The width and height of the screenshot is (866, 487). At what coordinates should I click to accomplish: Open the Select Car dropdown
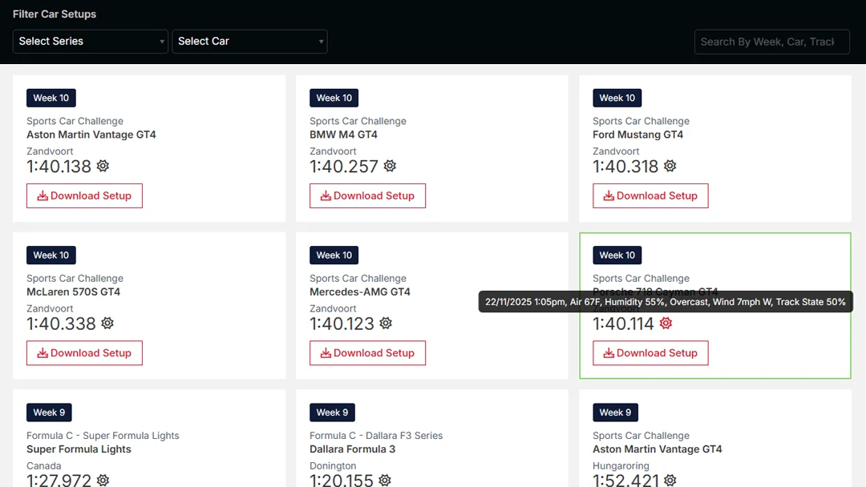pyautogui.click(x=249, y=42)
